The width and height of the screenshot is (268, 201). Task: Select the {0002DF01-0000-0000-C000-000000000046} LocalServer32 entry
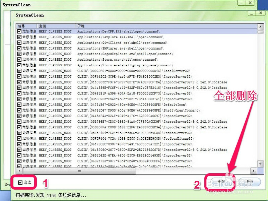[134, 71]
